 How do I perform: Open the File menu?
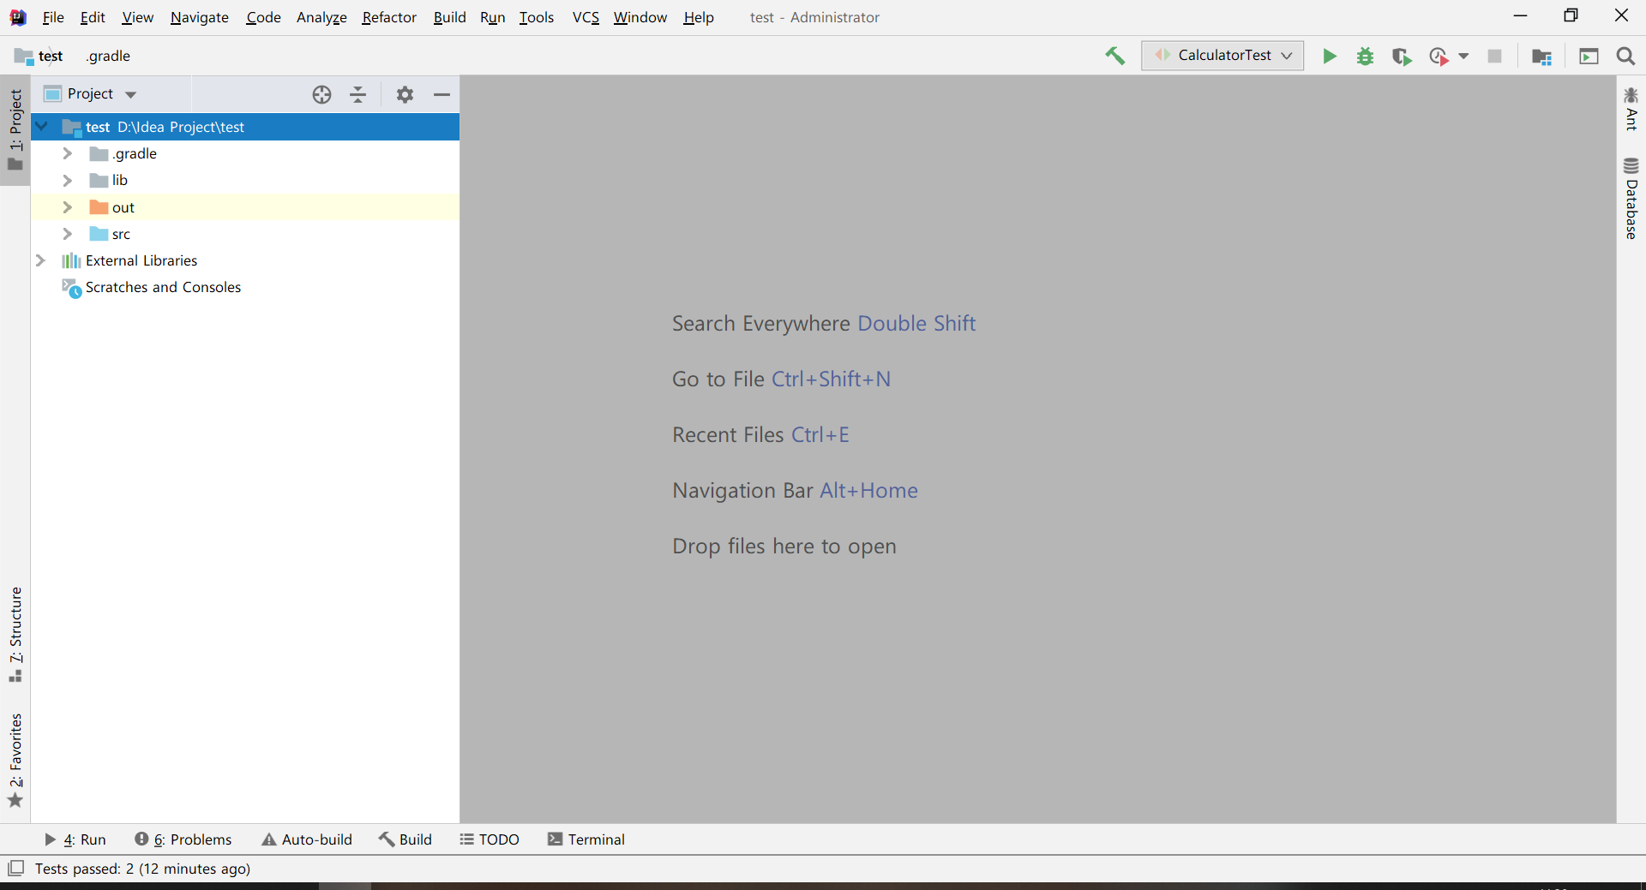52,17
